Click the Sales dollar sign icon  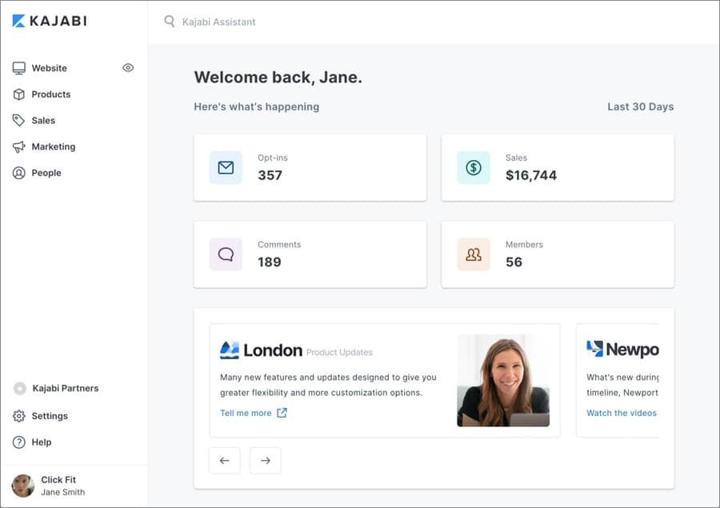pyautogui.click(x=474, y=168)
